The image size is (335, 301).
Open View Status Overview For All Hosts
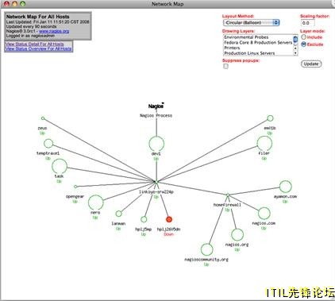(39, 48)
